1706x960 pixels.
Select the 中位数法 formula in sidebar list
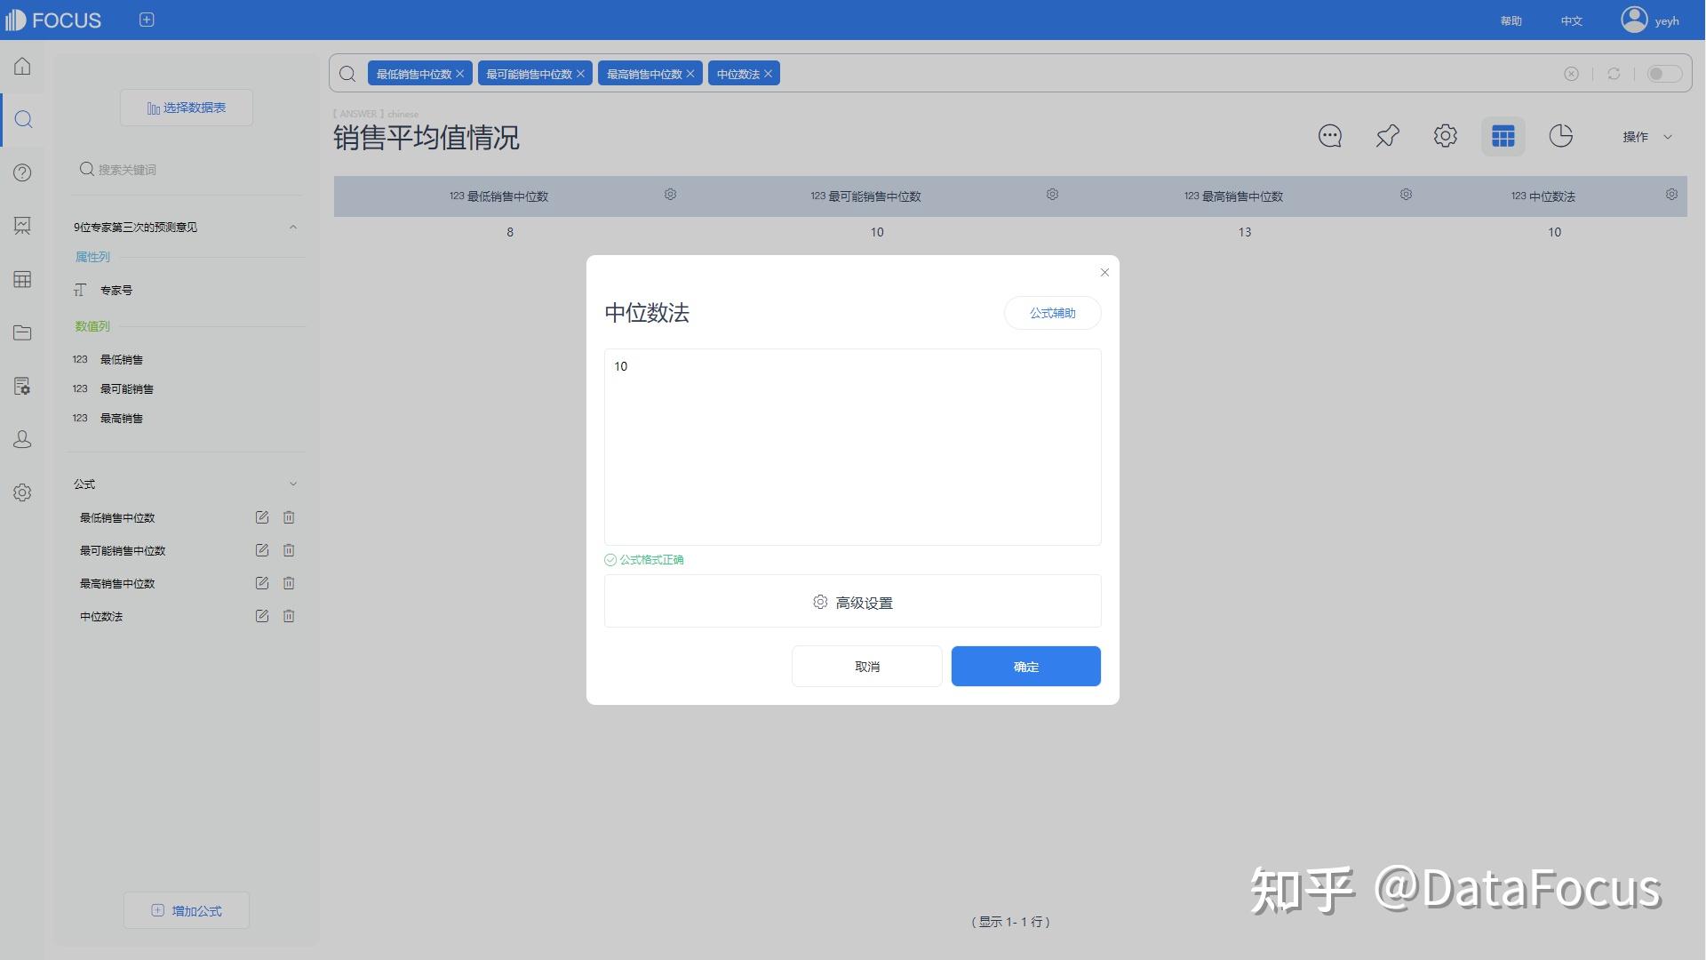(101, 617)
